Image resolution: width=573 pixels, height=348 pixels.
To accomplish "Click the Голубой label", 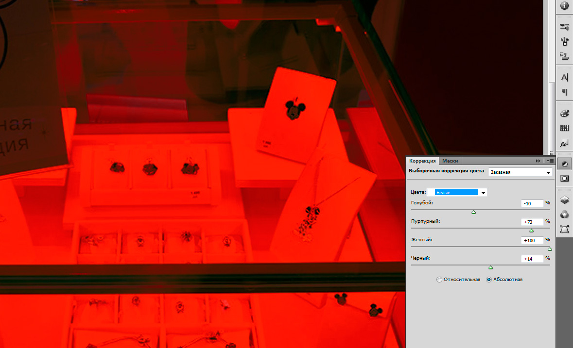I will pyautogui.click(x=422, y=203).
